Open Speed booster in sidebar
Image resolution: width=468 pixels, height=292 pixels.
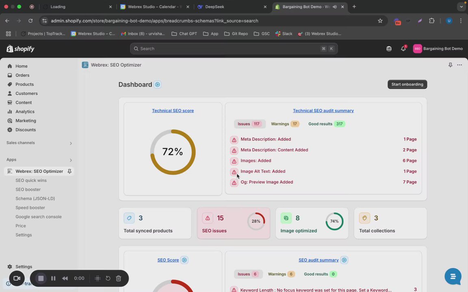[x=30, y=208]
